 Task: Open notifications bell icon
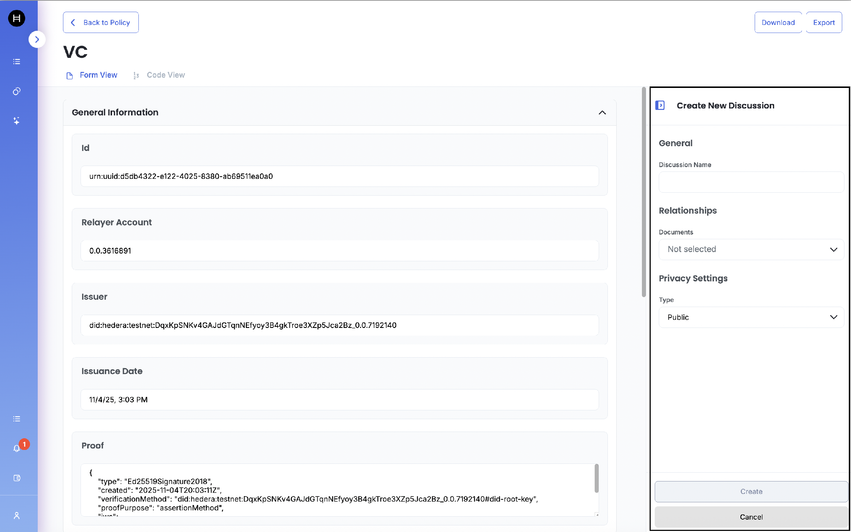tap(17, 448)
